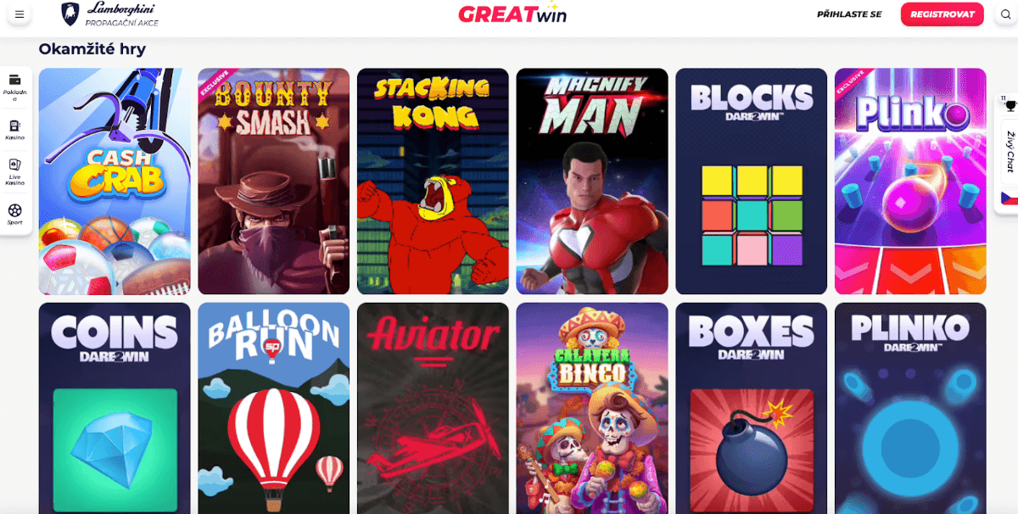The height and width of the screenshot is (514, 1018).
Task: Launch the Balloon Run game
Action: (x=274, y=408)
